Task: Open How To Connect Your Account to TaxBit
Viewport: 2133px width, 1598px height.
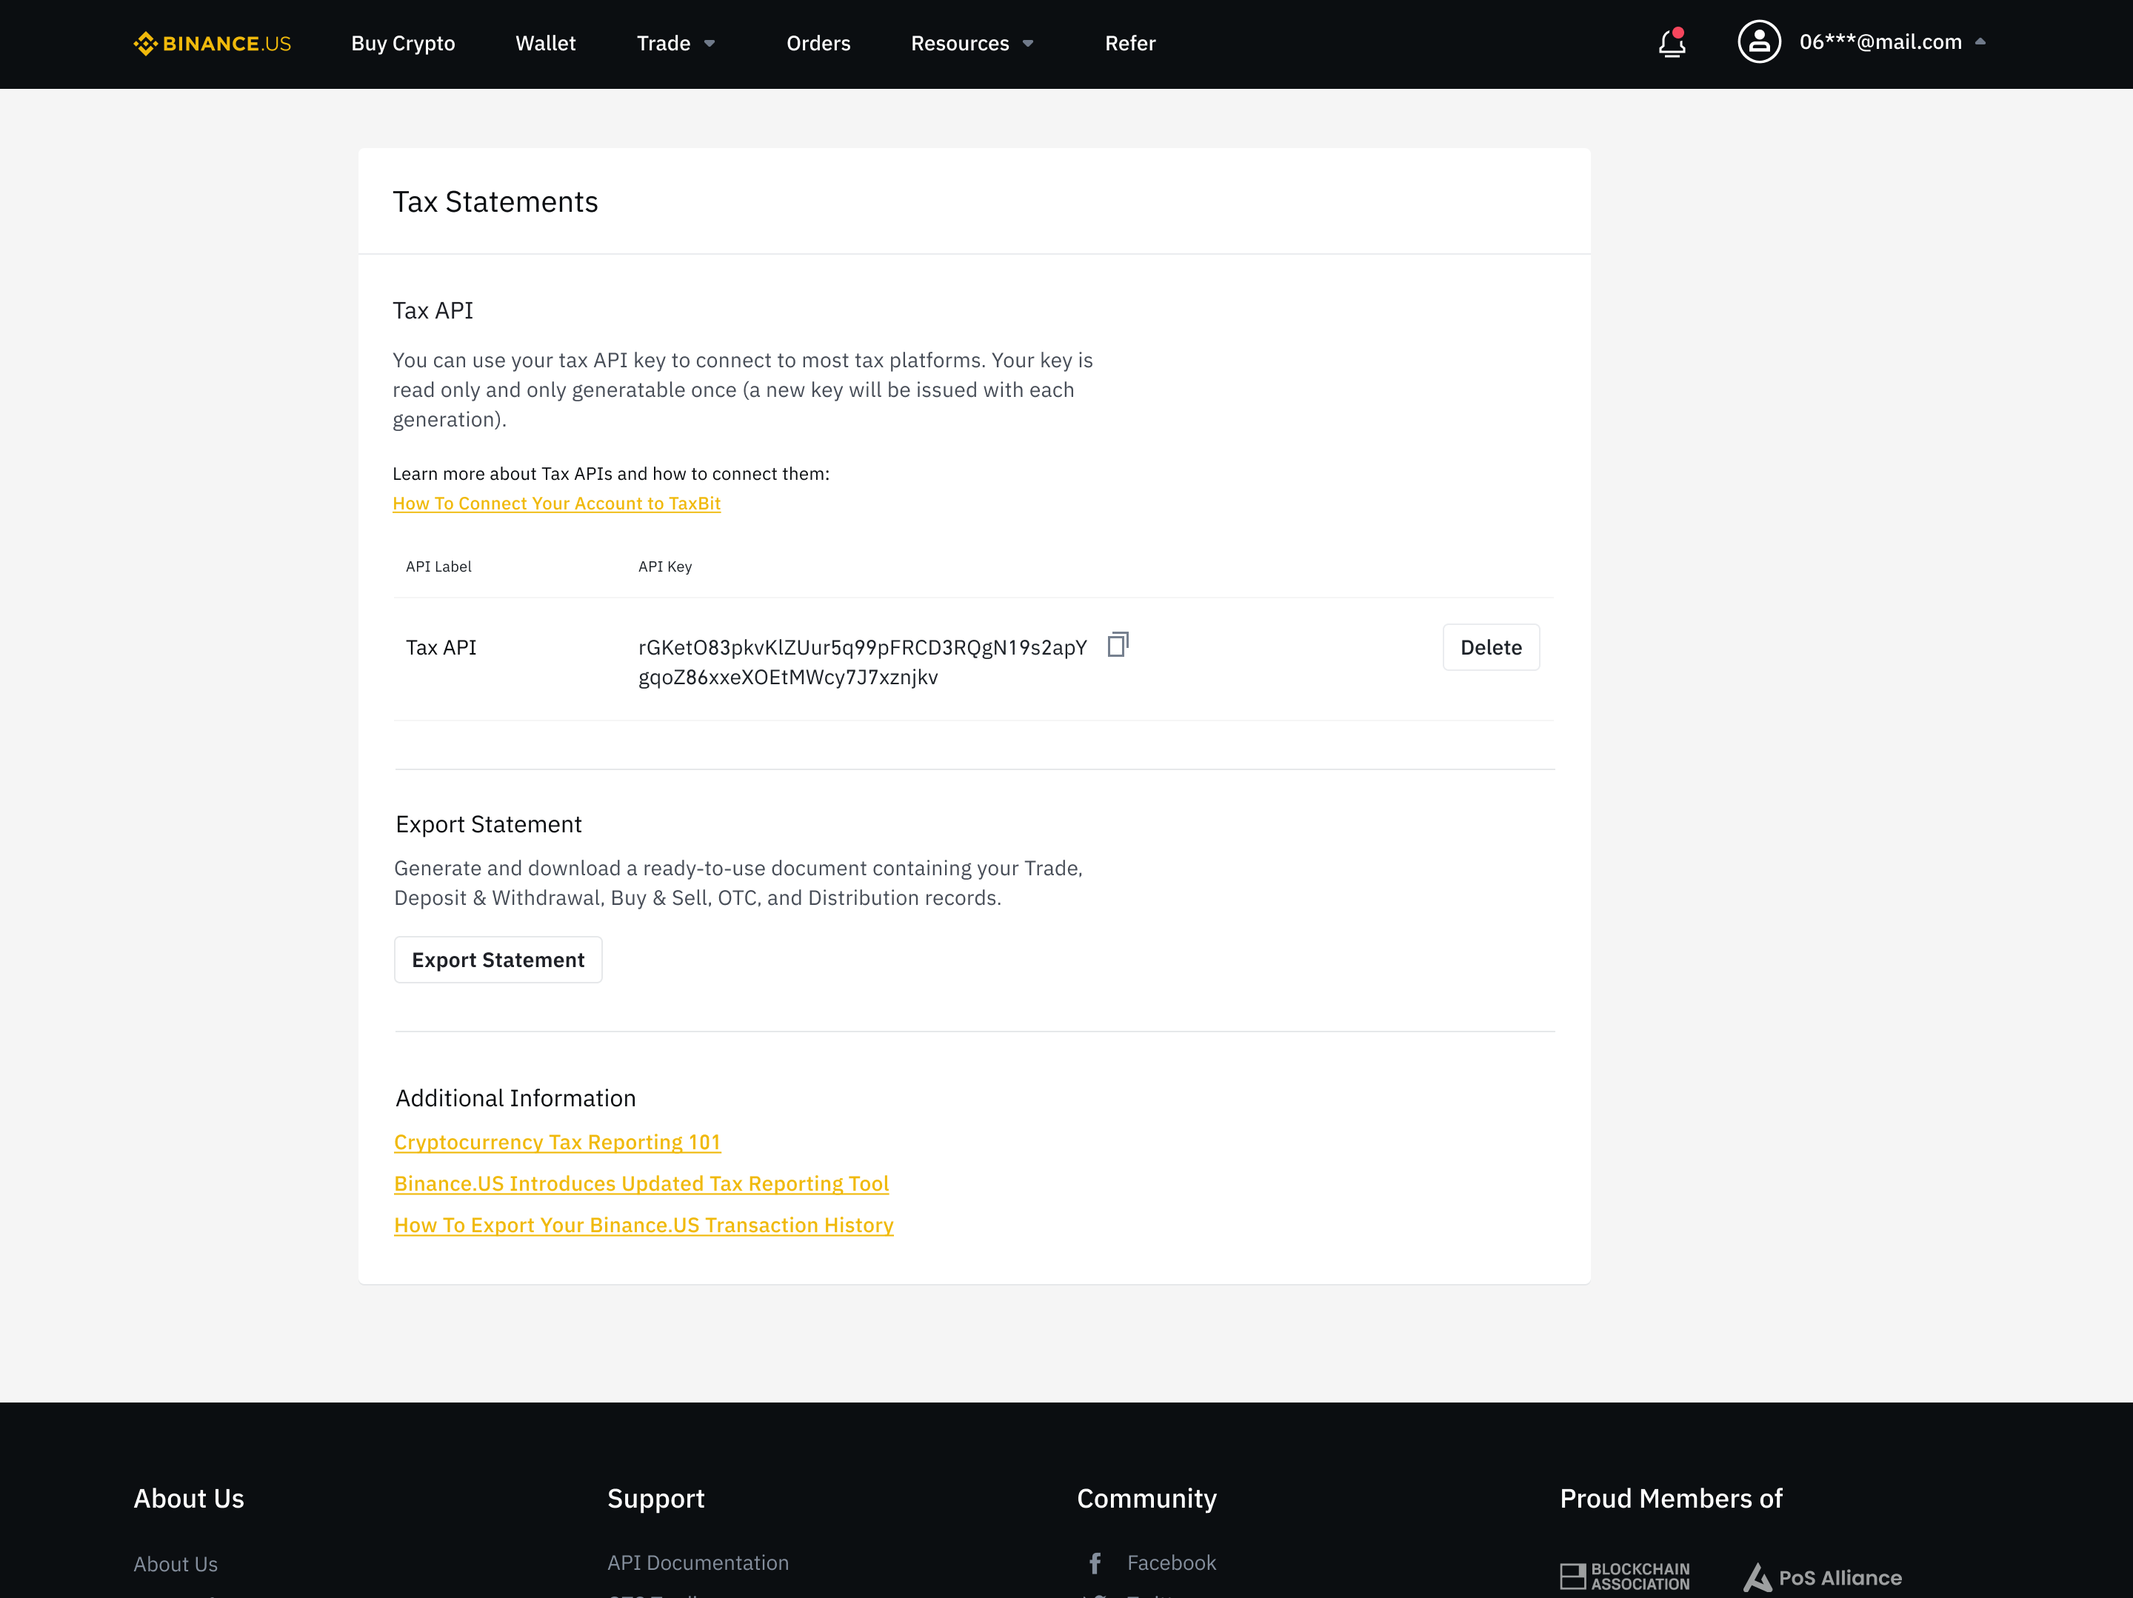Action: [556, 504]
